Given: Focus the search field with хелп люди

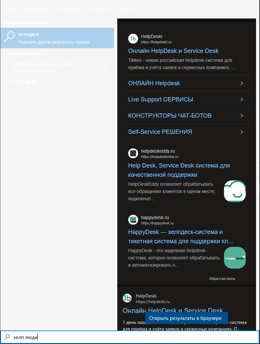Looking at the screenshot, I should point(130,337).
